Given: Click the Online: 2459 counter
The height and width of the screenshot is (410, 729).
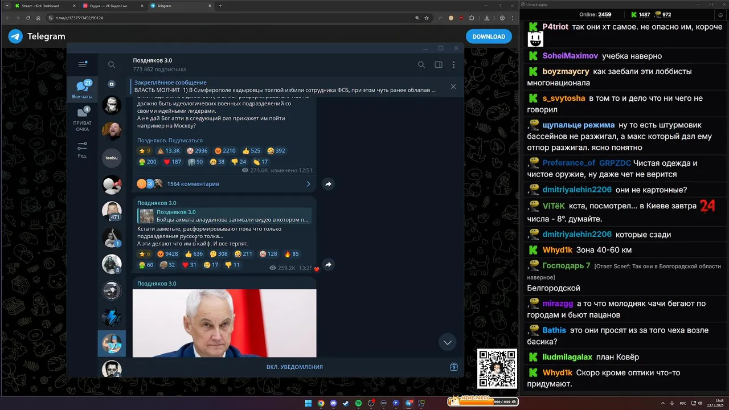Looking at the screenshot, I should pos(595,14).
